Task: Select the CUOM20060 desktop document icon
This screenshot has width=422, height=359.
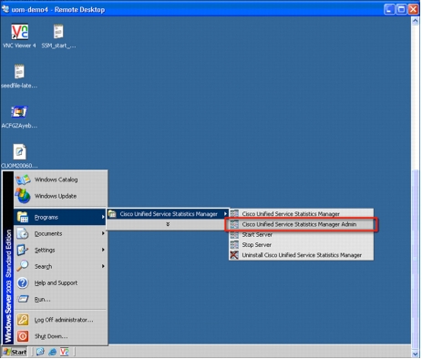Action: tap(19, 156)
